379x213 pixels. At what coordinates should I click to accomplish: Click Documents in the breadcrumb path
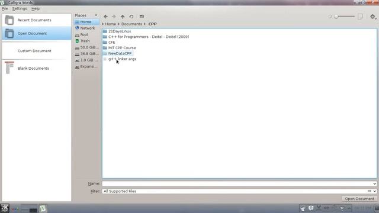point(131,24)
